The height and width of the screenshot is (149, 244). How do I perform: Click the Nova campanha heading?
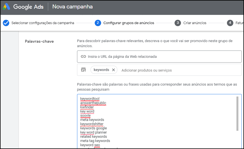[x=73, y=7]
